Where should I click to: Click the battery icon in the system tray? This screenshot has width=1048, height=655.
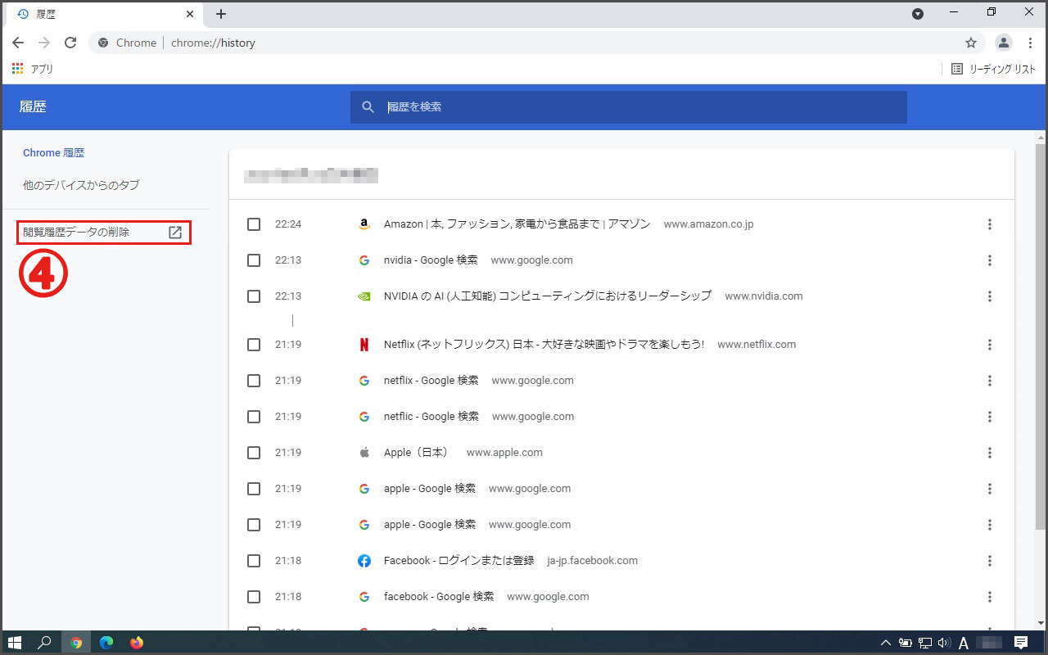906,643
